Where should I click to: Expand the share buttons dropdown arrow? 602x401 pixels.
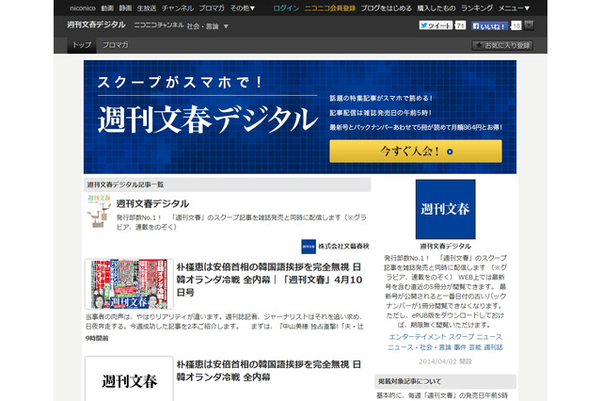tap(529, 25)
